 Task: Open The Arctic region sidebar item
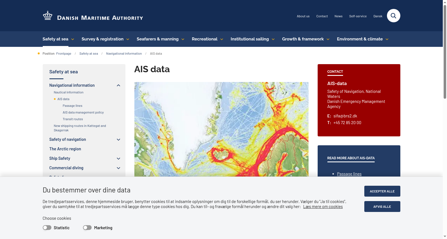[x=65, y=149]
